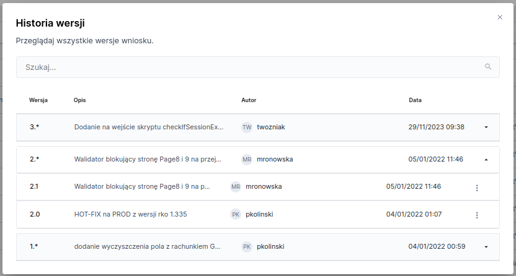The width and height of the screenshot is (516, 276).
Task: Open three-dot menu for version 2.1
Action: 477,188
